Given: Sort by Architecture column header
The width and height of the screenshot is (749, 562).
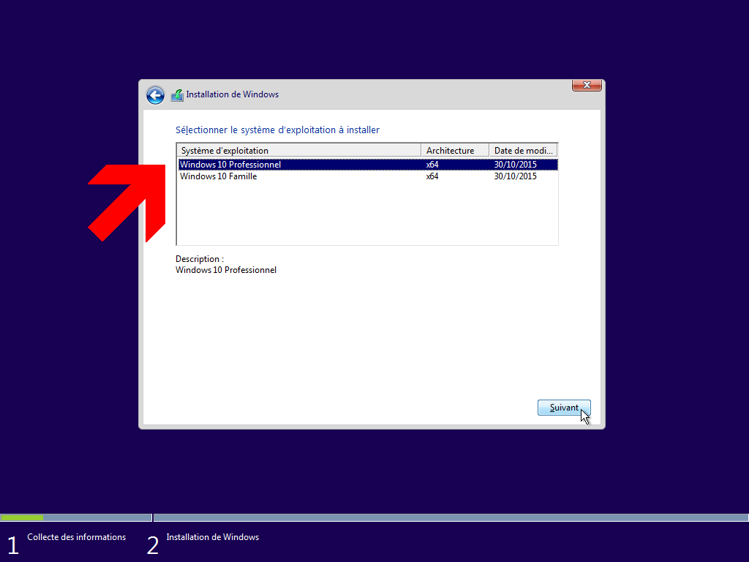Looking at the screenshot, I should 455,151.
